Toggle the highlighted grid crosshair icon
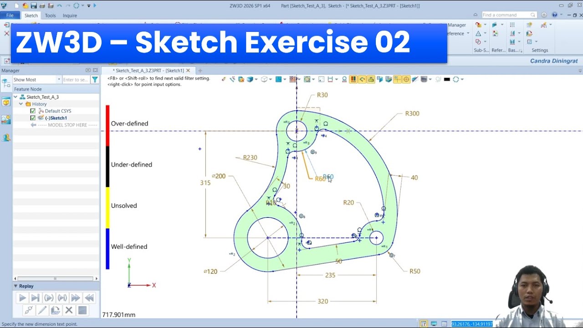This screenshot has height=328, width=583. pyautogui.click(x=397, y=79)
